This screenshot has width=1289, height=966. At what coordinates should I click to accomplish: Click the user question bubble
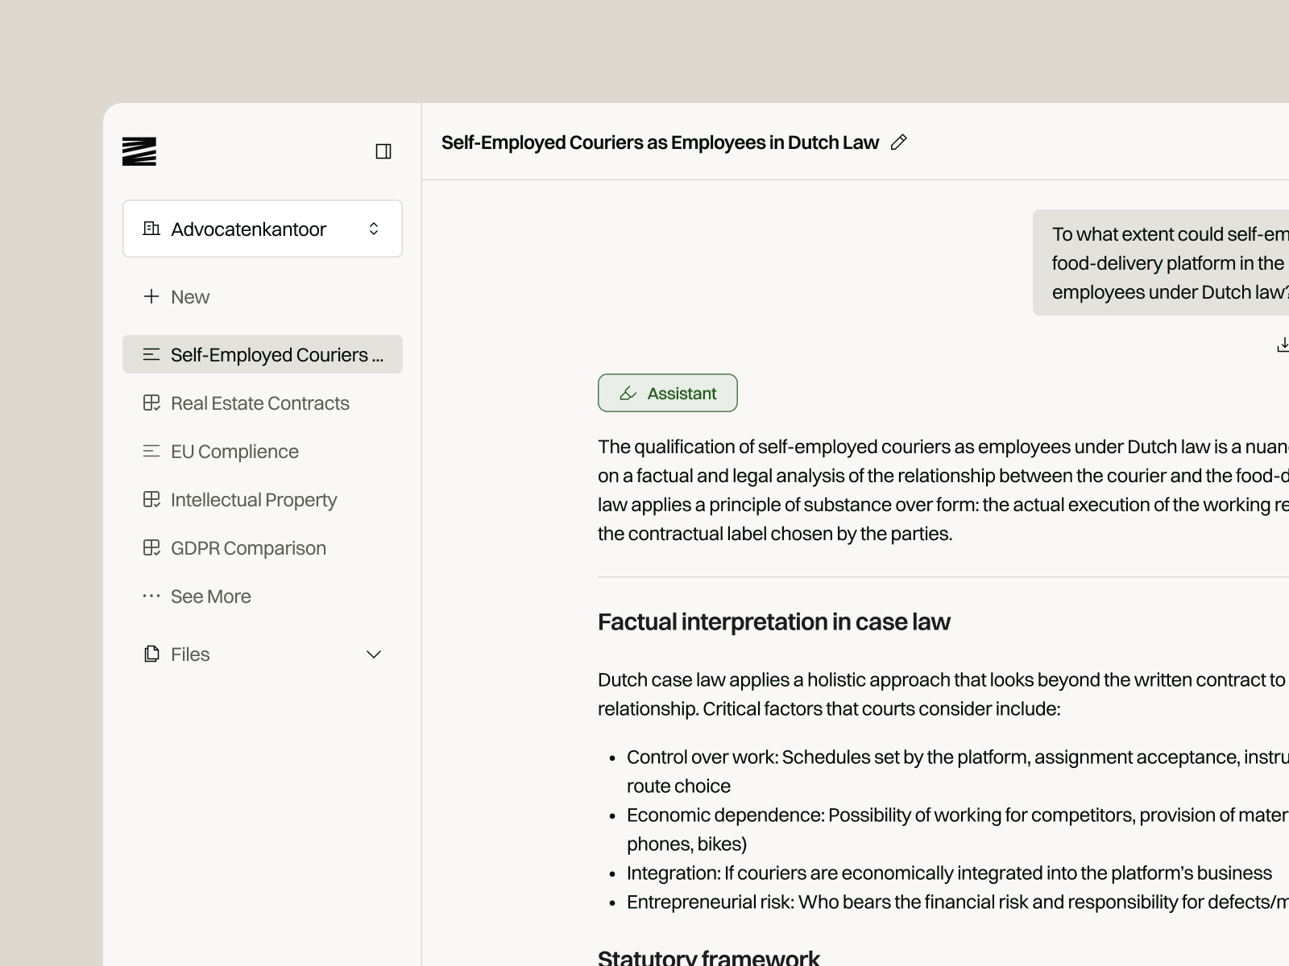tap(1161, 262)
